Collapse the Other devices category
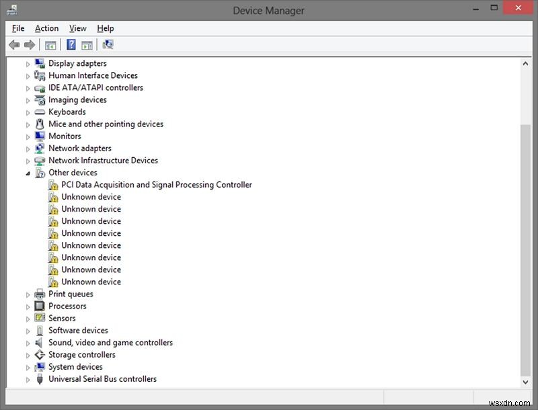Viewport: 538px width, 410px height. click(27, 172)
